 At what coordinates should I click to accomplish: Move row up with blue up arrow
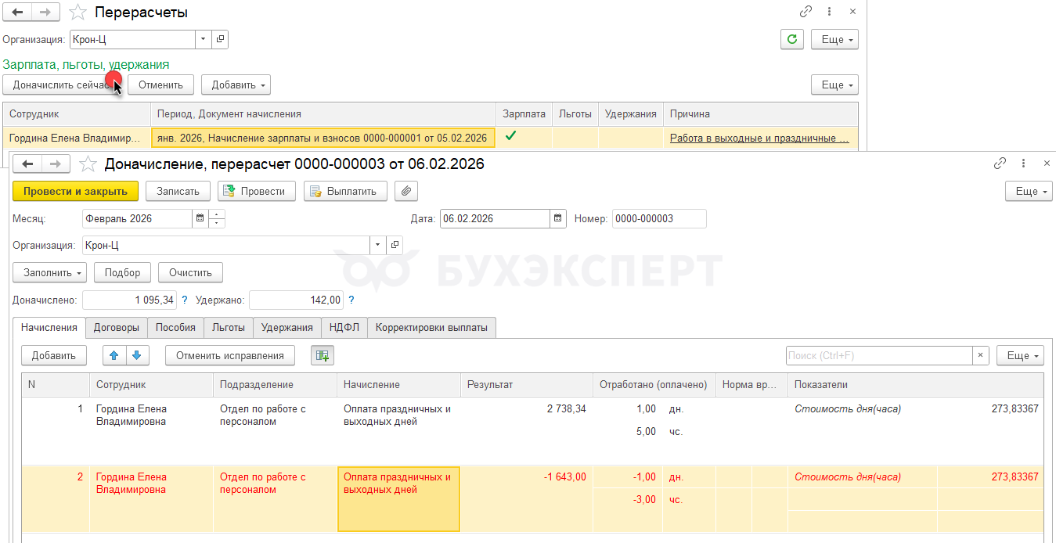[x=114, y=355]
